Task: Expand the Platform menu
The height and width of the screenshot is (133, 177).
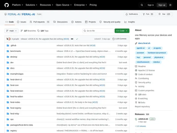Action: pyautogui.click(x=17, y=5)
